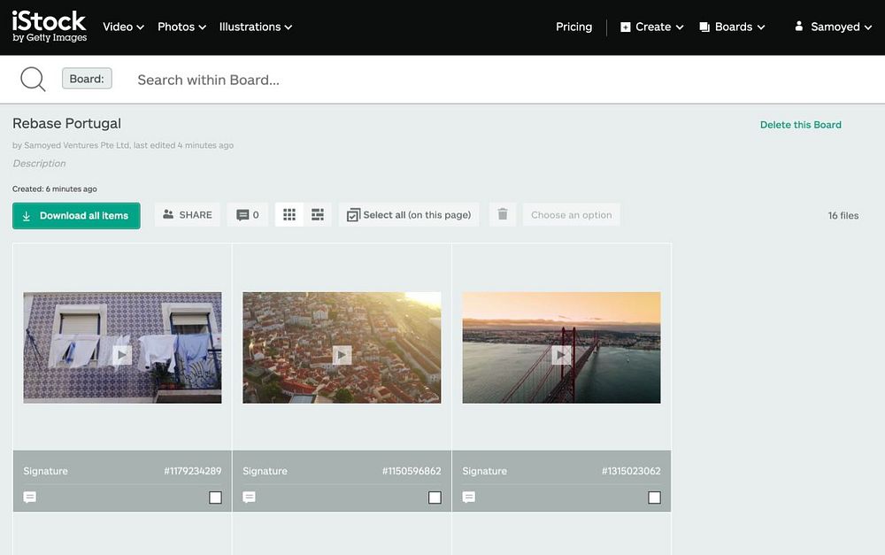Open the iStock by Getty Images logo
Screen dimensions: 885x555
[49, 27]
